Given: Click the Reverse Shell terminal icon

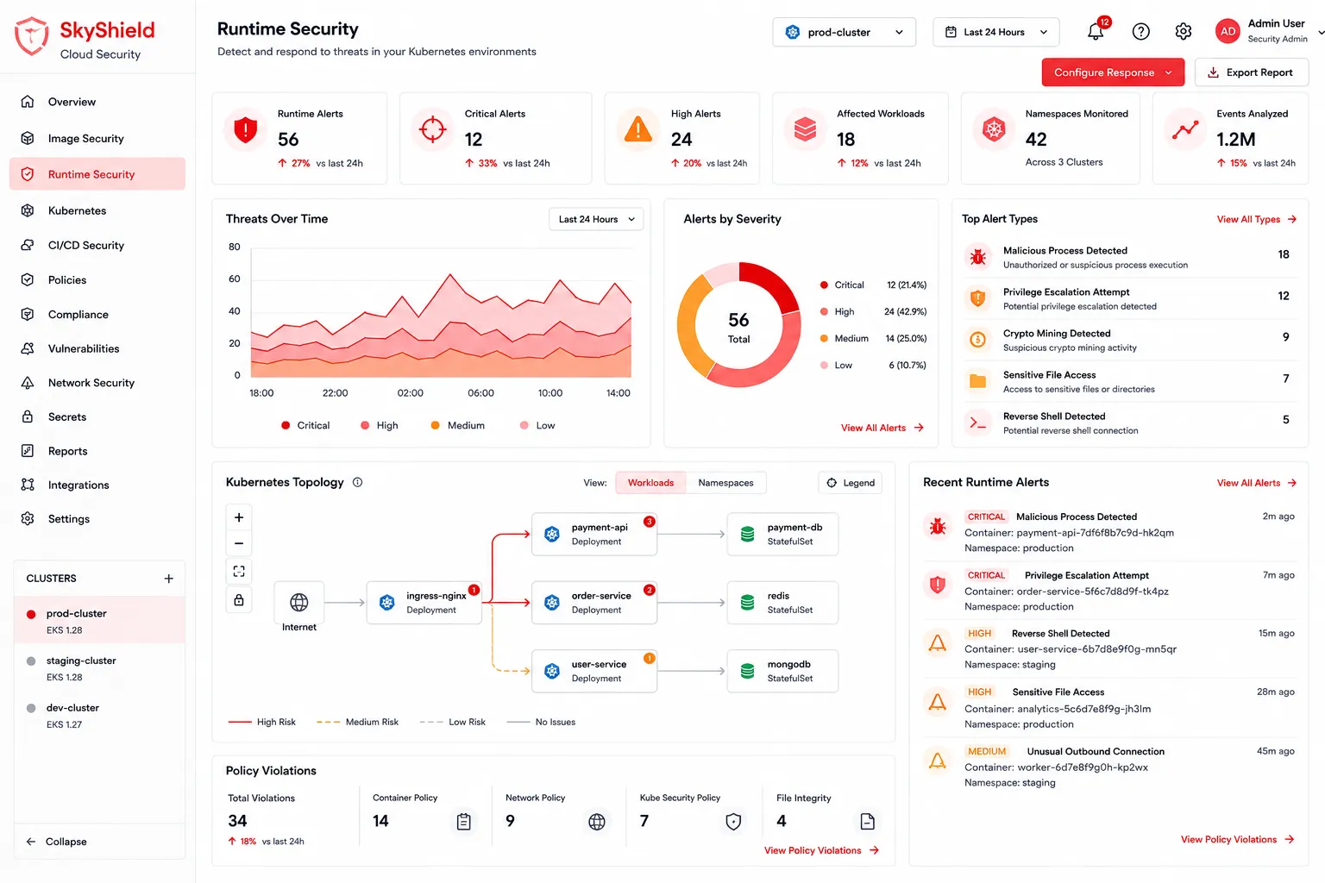Looking at the screenshot, I should coord(977,423).
